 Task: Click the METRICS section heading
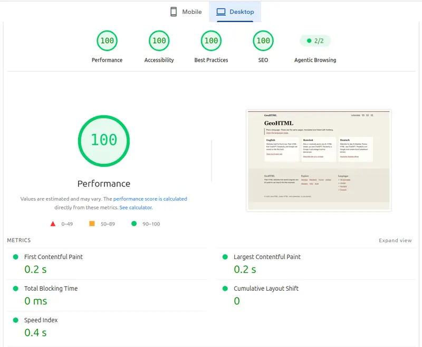pos(19,240)
